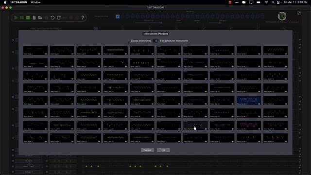Click the dragon logo avatar
The width and height of the screenshot is (311, 175).
(x=282, y=16)
